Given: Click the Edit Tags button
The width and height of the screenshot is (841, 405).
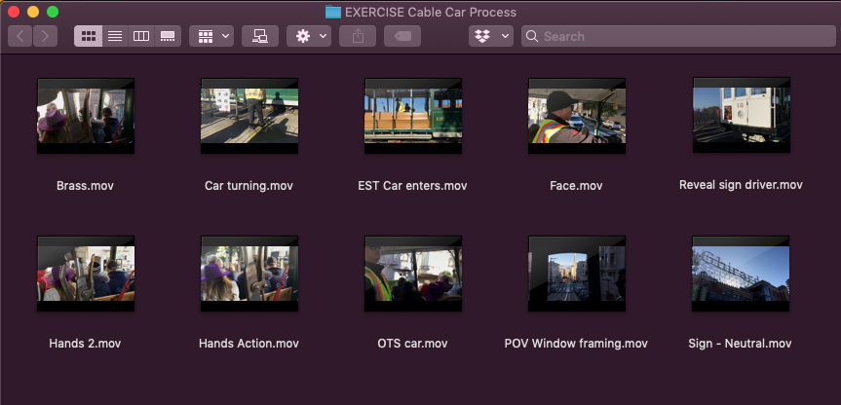Looking at the screenshot, I should 402,36.
